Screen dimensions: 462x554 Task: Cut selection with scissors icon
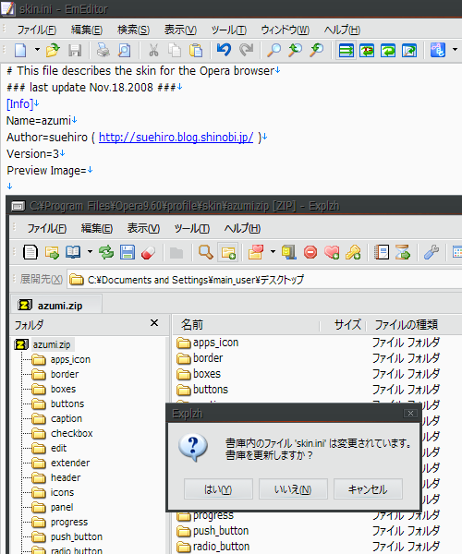click(153, 50)
